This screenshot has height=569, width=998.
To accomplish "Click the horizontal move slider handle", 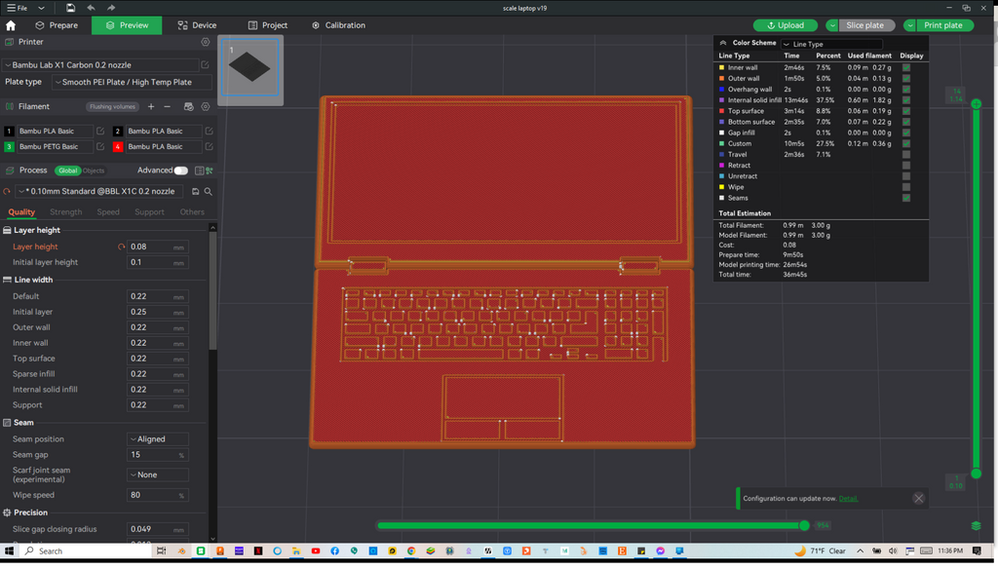I will [804, 526].
